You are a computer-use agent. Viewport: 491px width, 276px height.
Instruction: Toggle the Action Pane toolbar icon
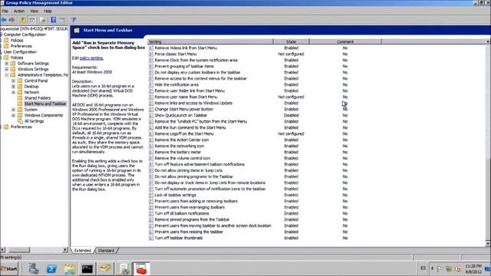[x=62, y=20]
